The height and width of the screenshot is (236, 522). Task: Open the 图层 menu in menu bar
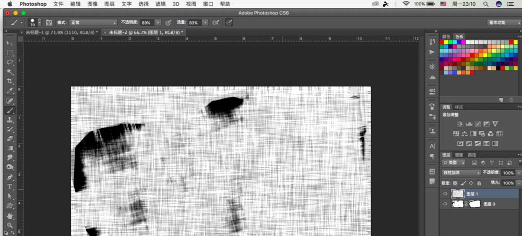pyautogui.click(x=109, y=4)
